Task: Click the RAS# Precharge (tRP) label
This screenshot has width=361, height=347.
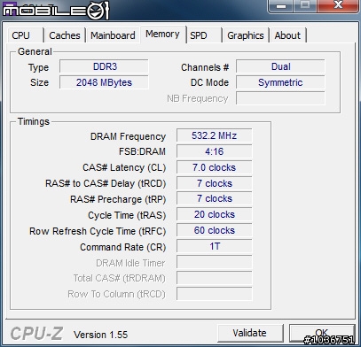Action: point(118,199)
